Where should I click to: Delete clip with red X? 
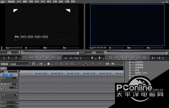79,64
